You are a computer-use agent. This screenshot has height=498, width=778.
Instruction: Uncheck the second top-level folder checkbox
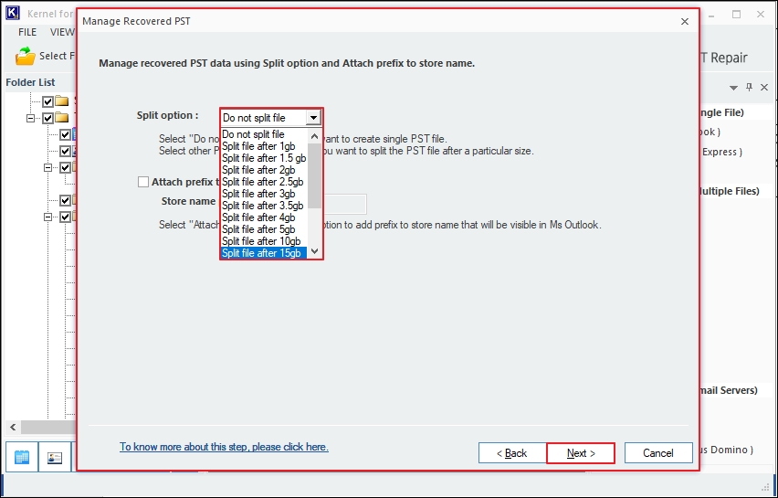pos(47,118)
